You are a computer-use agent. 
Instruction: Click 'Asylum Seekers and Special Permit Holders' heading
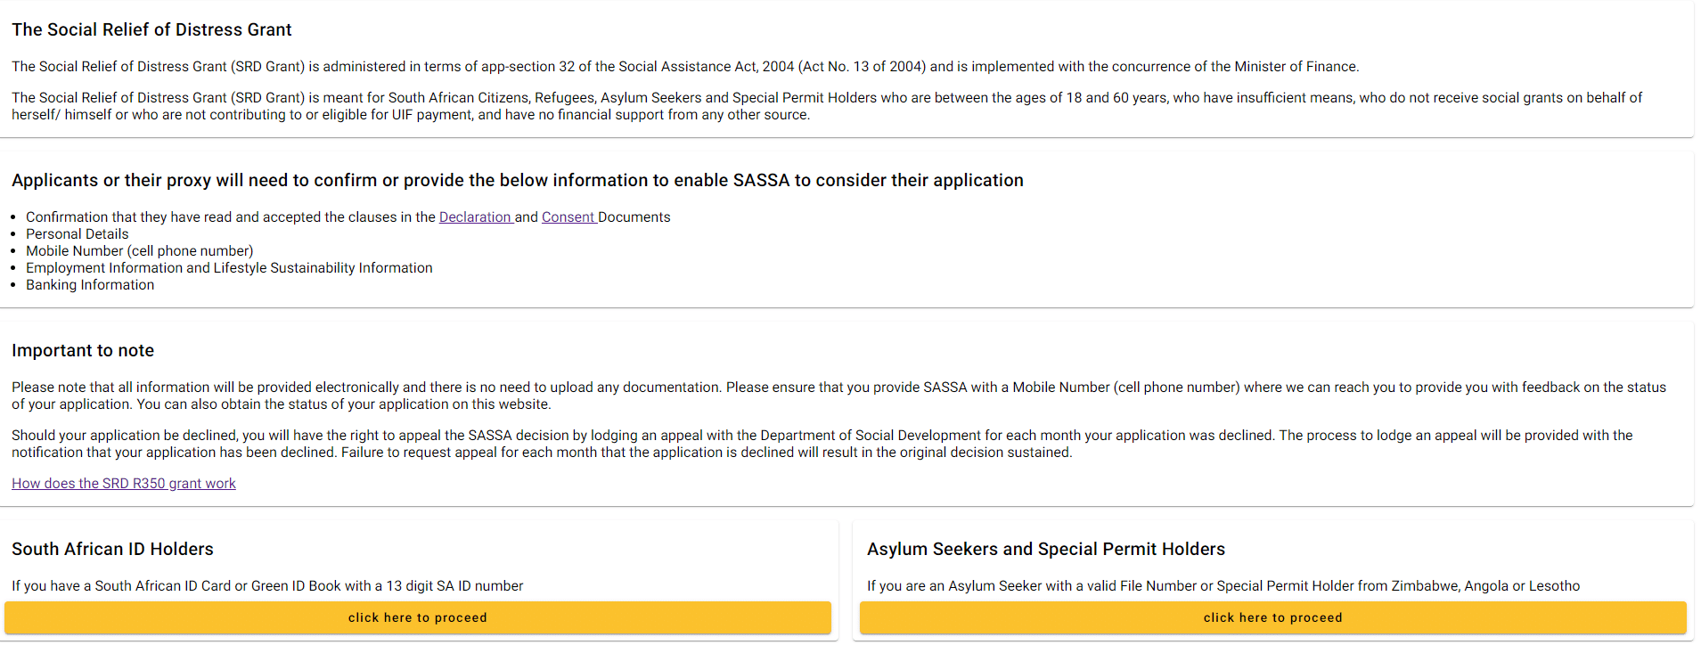(1045, 550)
